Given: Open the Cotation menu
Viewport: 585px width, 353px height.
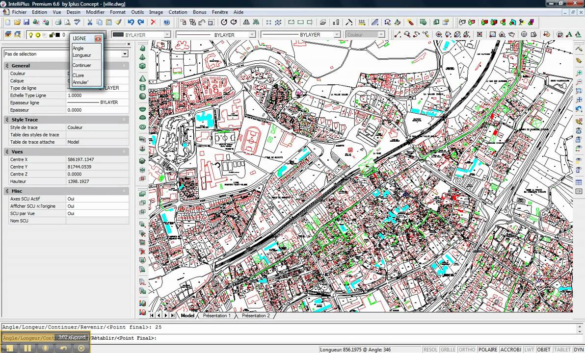Looking at the screenshot, I should [178, 12].
